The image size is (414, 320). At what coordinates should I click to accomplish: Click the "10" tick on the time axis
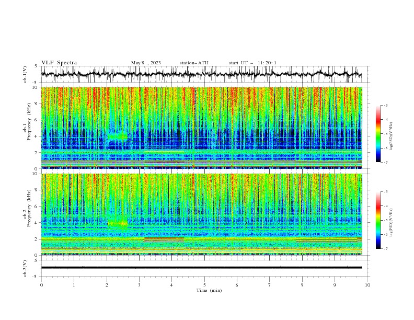coord(367,285)
